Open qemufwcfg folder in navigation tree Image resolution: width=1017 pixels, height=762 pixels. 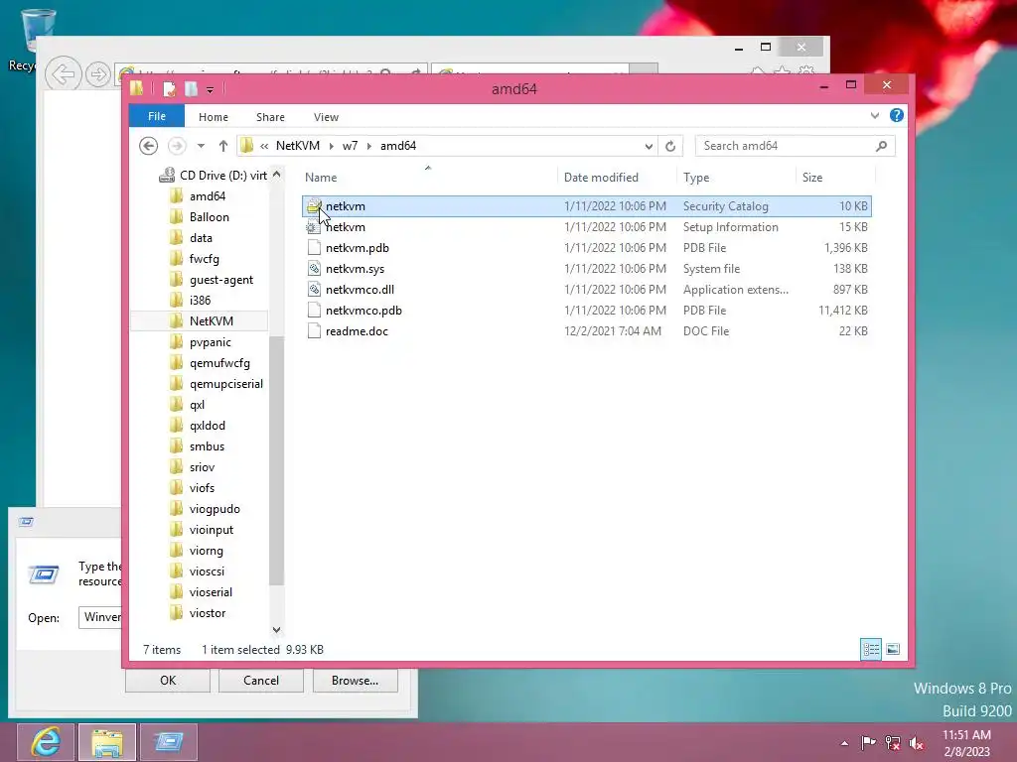click(219, 363)
